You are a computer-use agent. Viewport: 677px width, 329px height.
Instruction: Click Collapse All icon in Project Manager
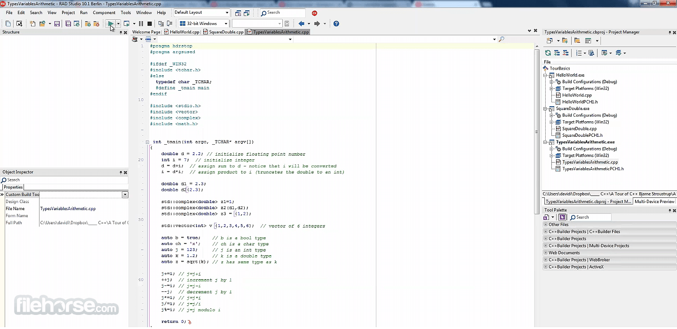[565, 53]
